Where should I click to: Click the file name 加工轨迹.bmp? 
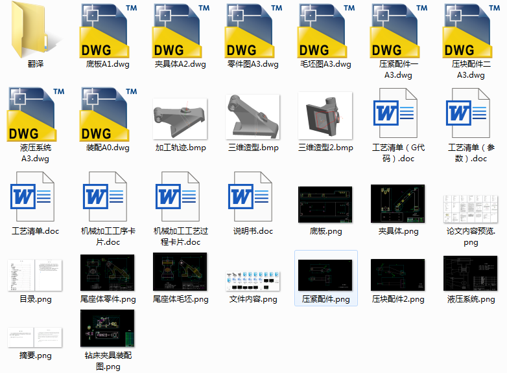[180, 148]
